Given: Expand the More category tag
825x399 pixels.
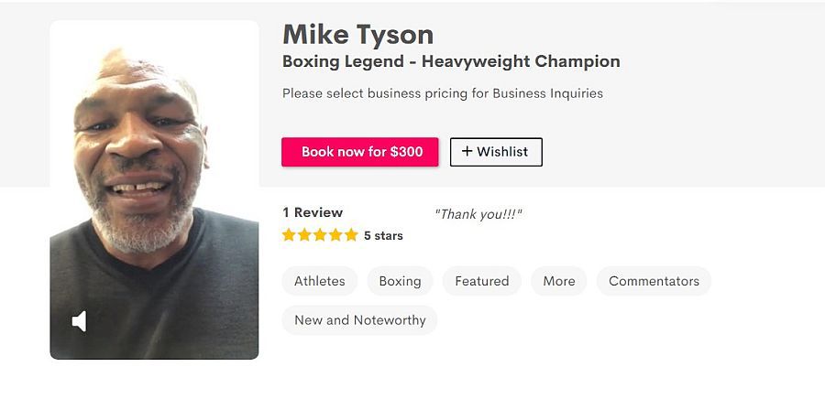Looking at the screenshot, I should point(559,281).
